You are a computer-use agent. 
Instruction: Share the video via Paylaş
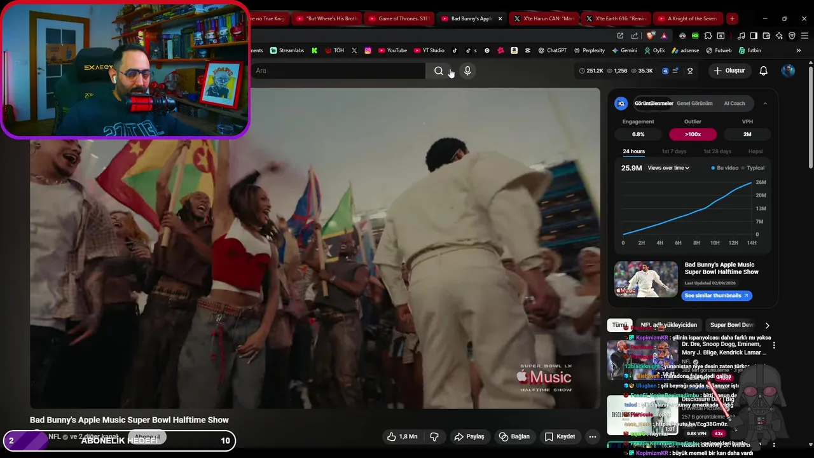[x=469, y=436]
